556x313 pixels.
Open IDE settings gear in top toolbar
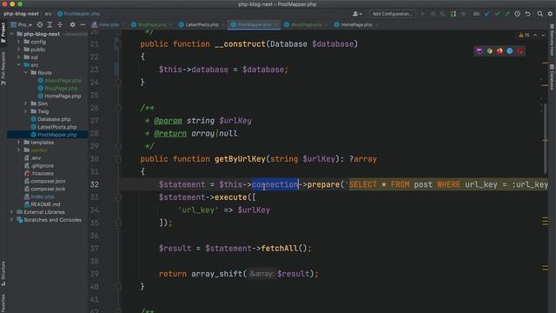(x=550, y=14)
